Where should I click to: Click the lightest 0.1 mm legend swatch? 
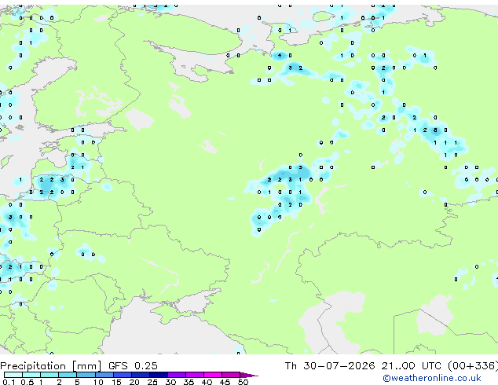point(13,375)
